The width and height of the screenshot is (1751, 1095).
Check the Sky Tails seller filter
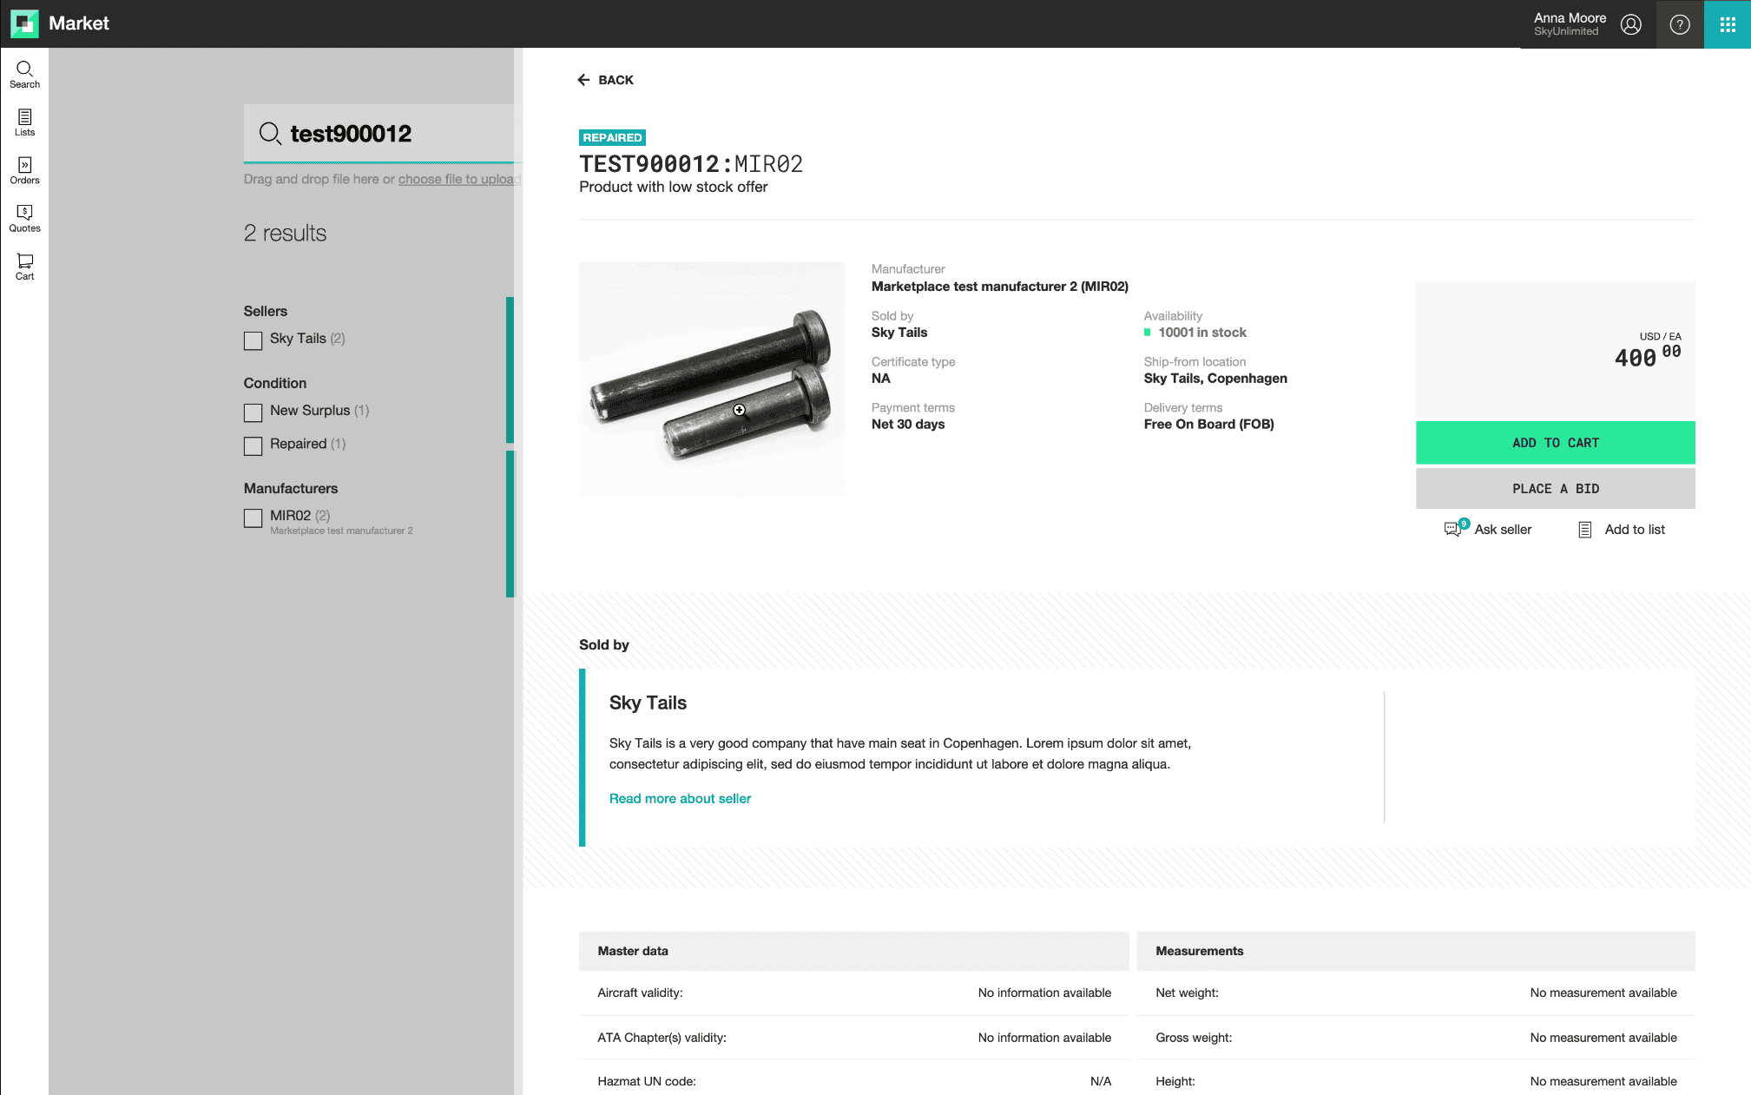(x=253, y=340)
